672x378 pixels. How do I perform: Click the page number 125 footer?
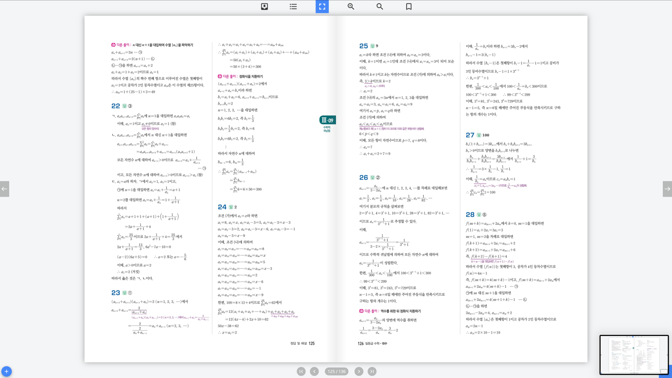tap(312, 344)
